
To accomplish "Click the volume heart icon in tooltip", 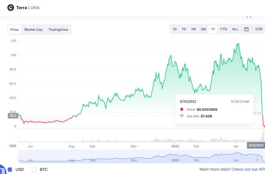I will [182, 116].
